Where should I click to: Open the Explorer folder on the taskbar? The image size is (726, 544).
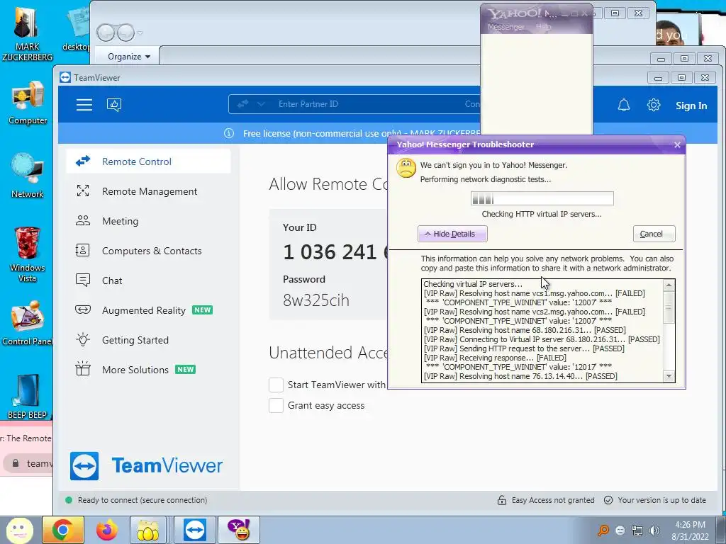coord(147,530)
